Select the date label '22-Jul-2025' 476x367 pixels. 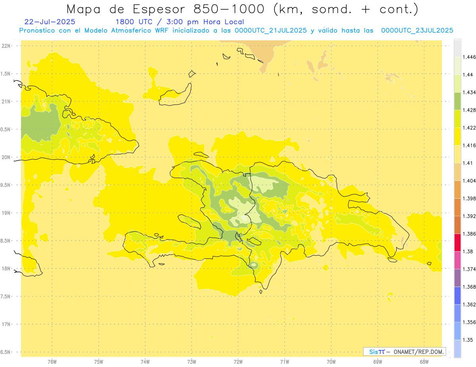[50, 22]
